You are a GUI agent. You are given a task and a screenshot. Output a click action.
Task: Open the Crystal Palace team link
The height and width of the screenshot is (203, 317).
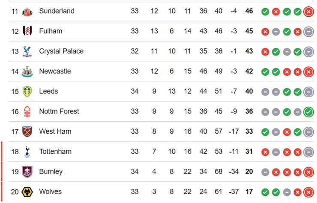point(61,51)
